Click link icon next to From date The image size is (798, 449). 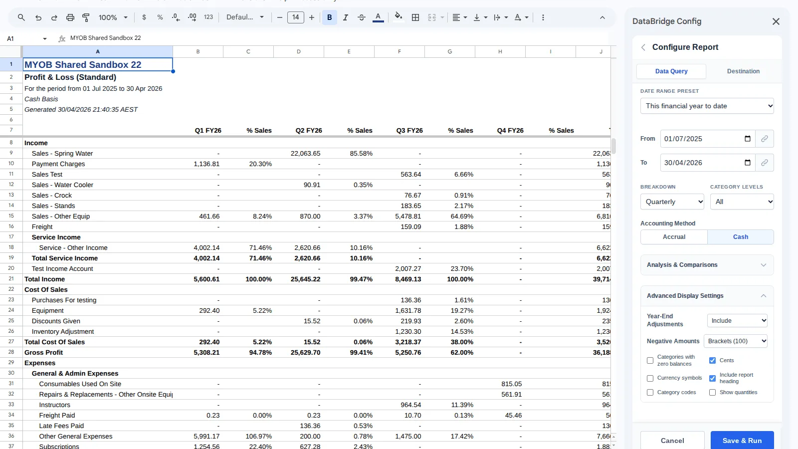click(x=765, y=139)
